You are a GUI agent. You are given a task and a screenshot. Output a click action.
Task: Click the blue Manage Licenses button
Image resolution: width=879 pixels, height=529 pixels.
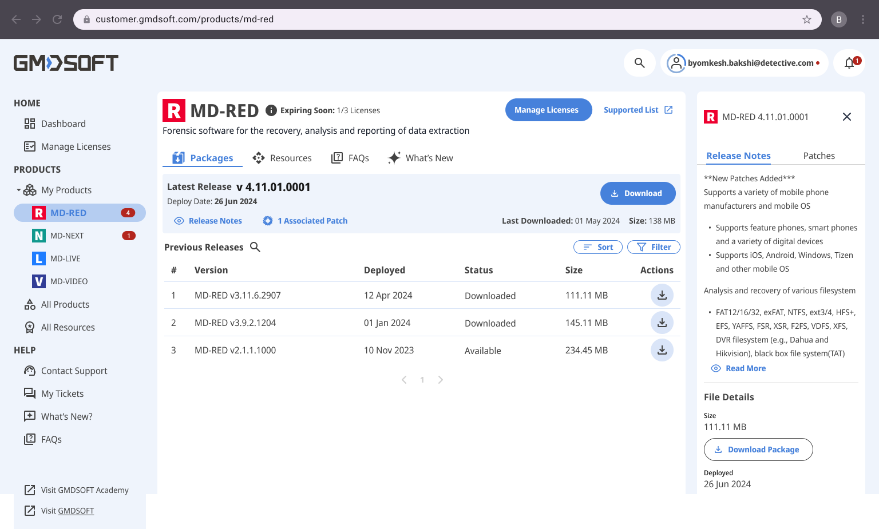(x=549, y=110)
